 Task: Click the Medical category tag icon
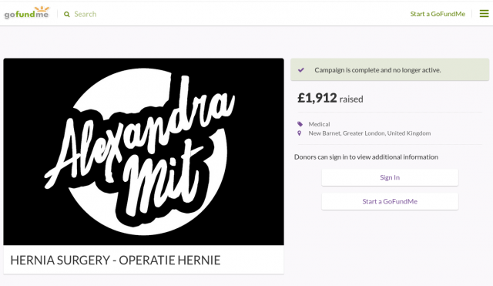[300, 124]
